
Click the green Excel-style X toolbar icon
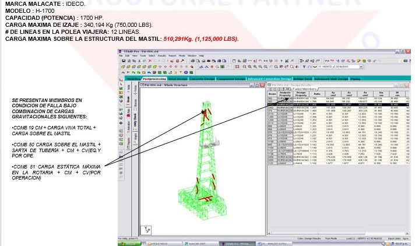(x=287, y=61)
